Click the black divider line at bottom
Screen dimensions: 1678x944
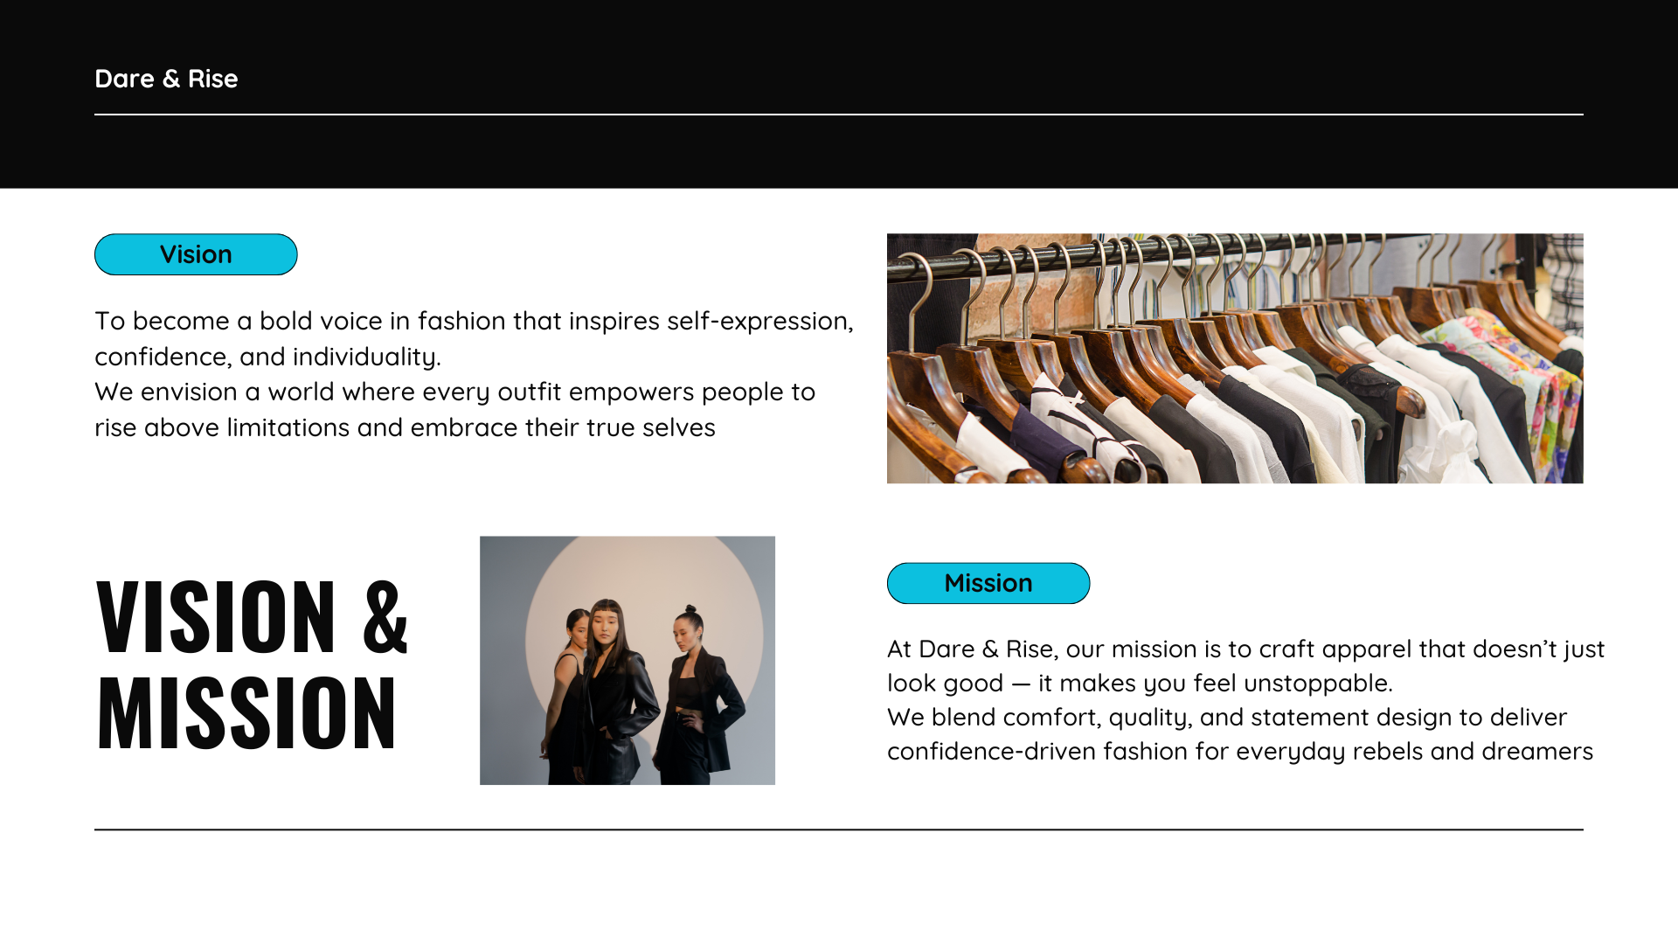839,829
